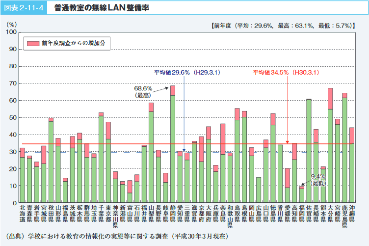The image size is (369, 246).
Task: Click the figure number 図表 2-11-4
Action: (x=24, y=8)
